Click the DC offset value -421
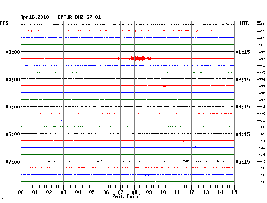 261,148
